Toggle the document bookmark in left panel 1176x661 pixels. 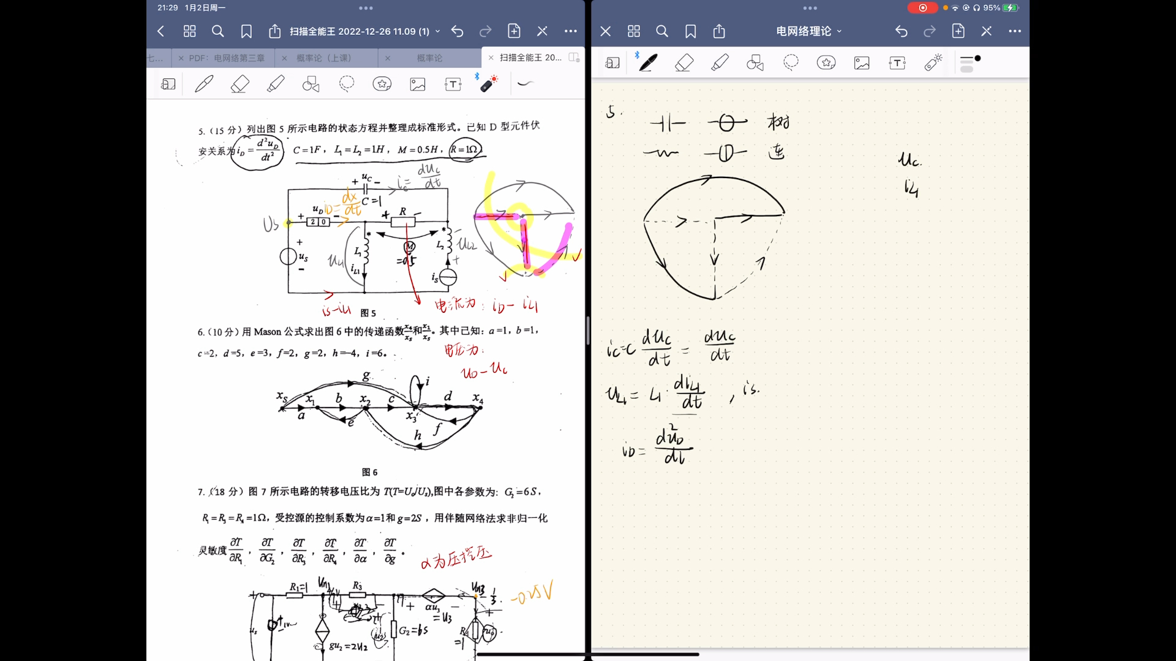246,31
